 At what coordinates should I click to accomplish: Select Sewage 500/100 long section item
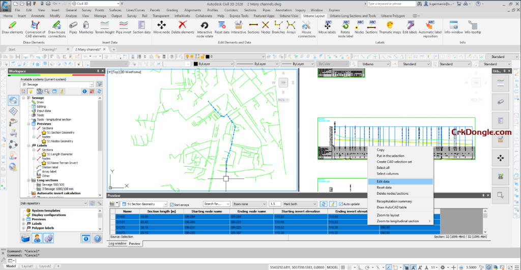click(x=53, y=185)
